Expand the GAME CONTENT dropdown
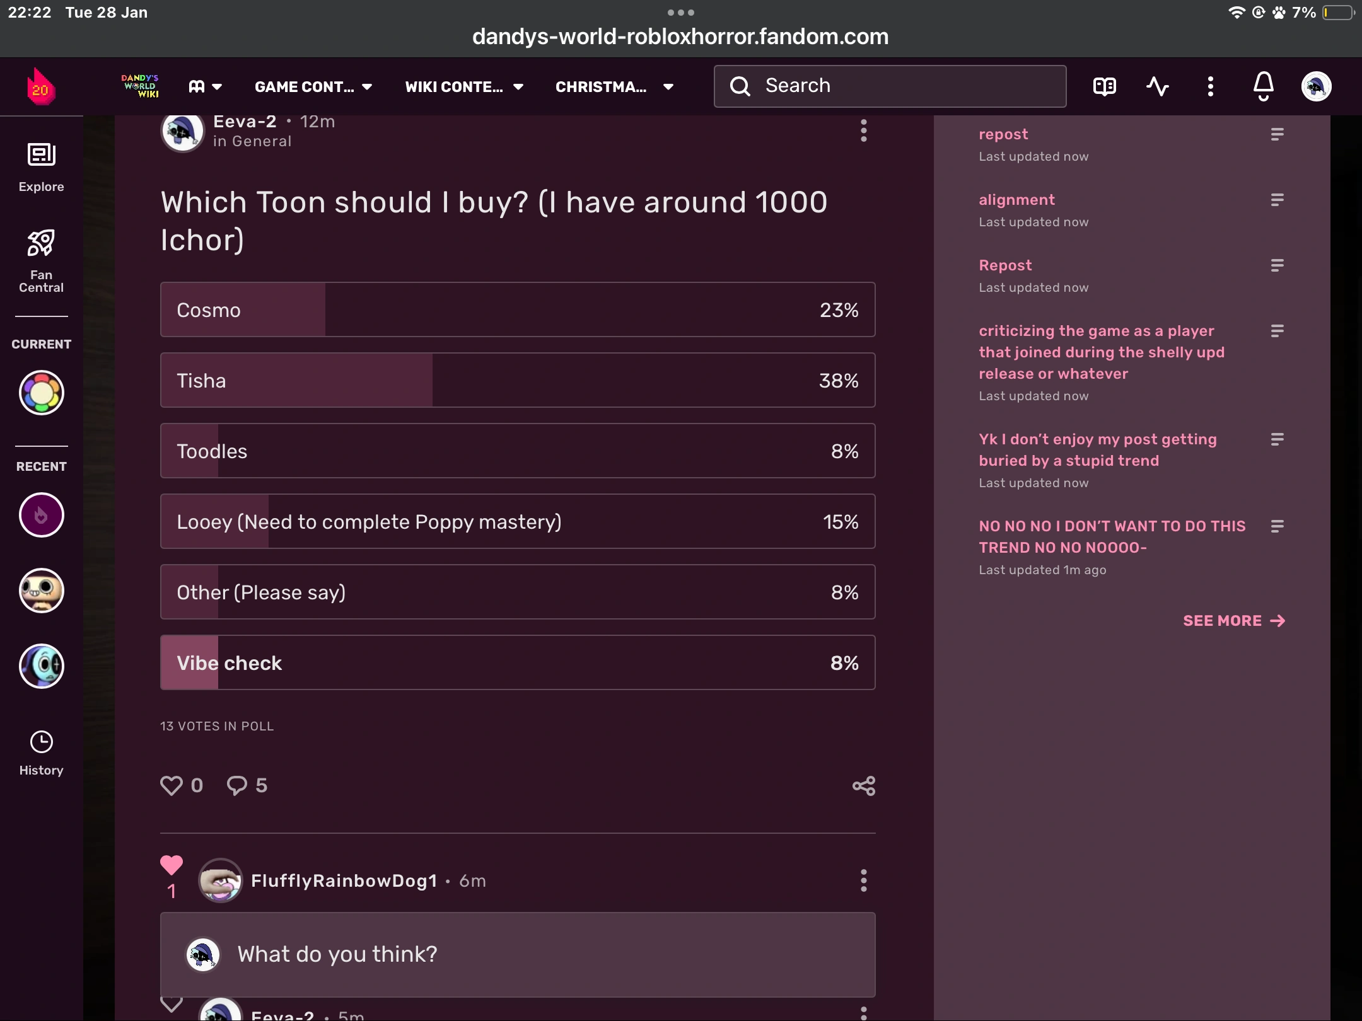1362x1021 pixels. tap(313, 86)
